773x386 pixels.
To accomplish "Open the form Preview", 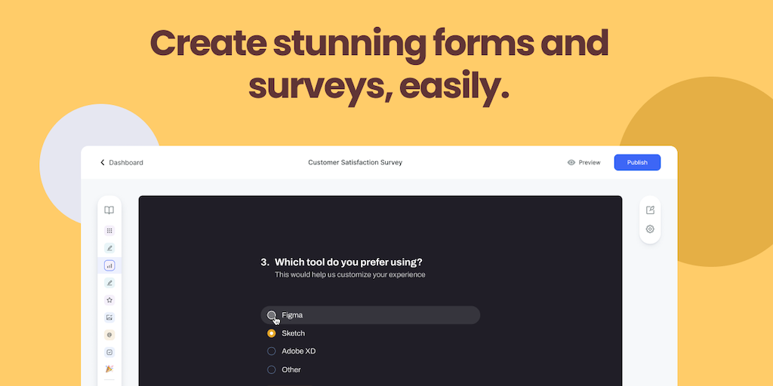I will click(x=584, y=163).
